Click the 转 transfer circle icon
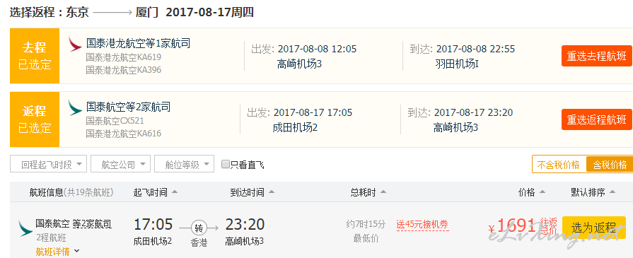633x258 pixels. 199,228
